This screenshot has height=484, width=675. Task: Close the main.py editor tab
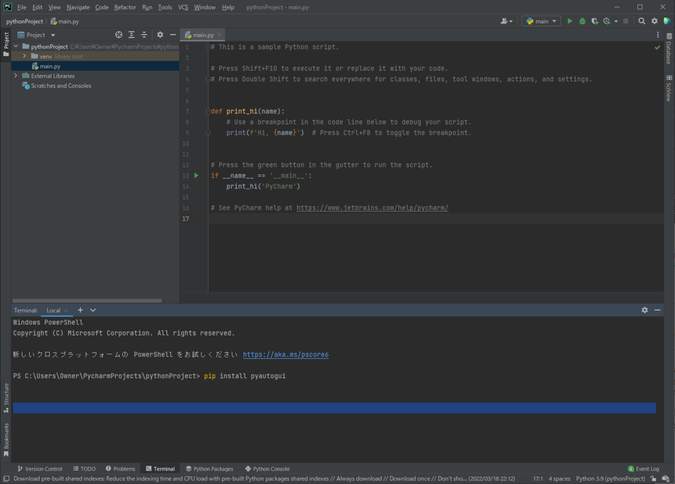click(x=219, y=35)
